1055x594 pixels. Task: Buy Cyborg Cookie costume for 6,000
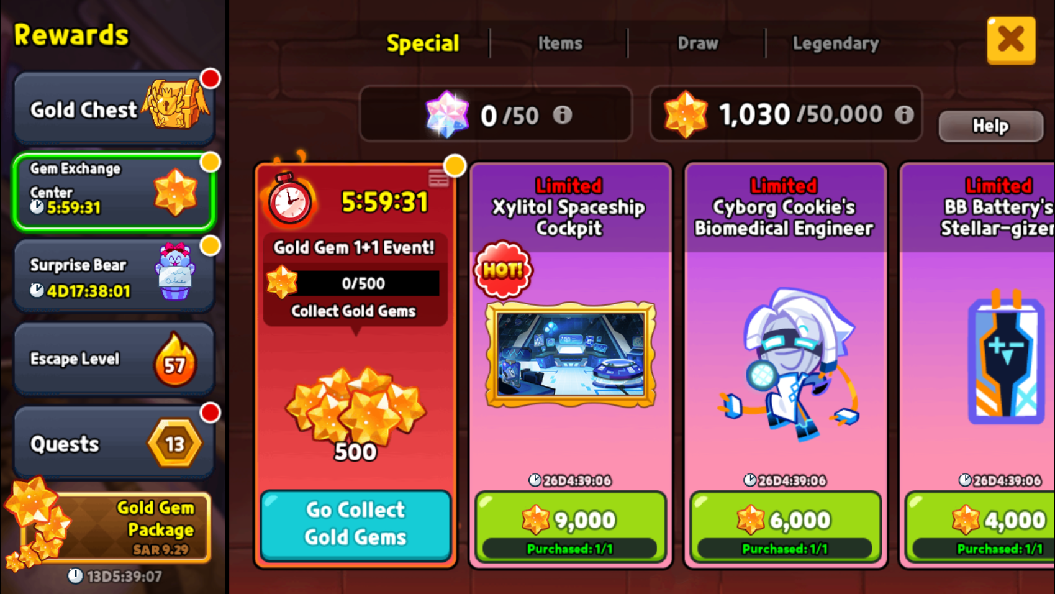coord(785,527)
